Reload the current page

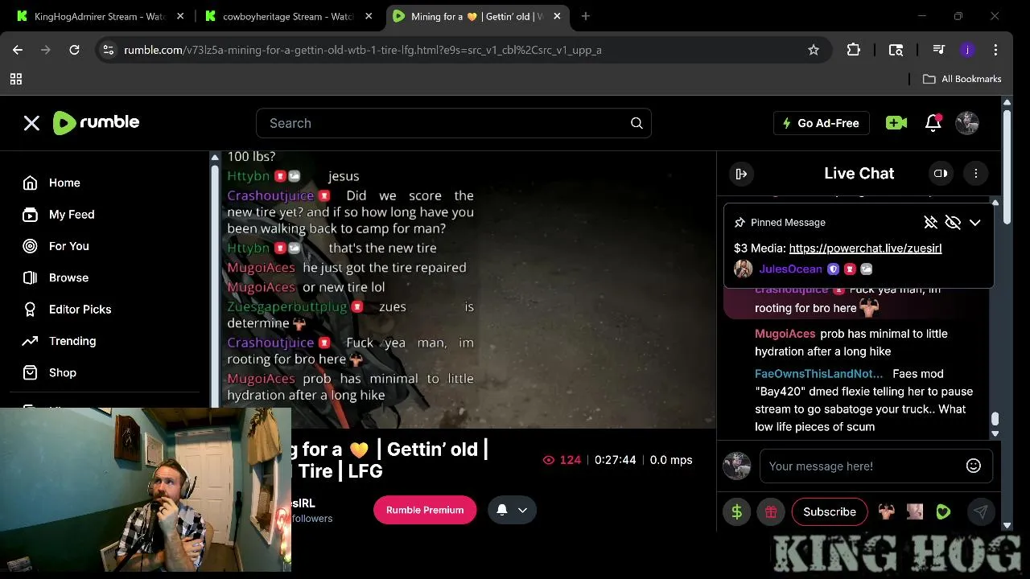74,50
